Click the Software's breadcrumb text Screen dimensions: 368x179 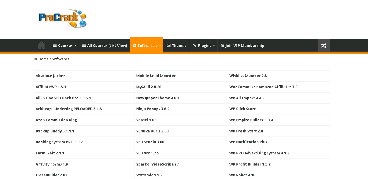pyautogui.click(x=61, y=59)
